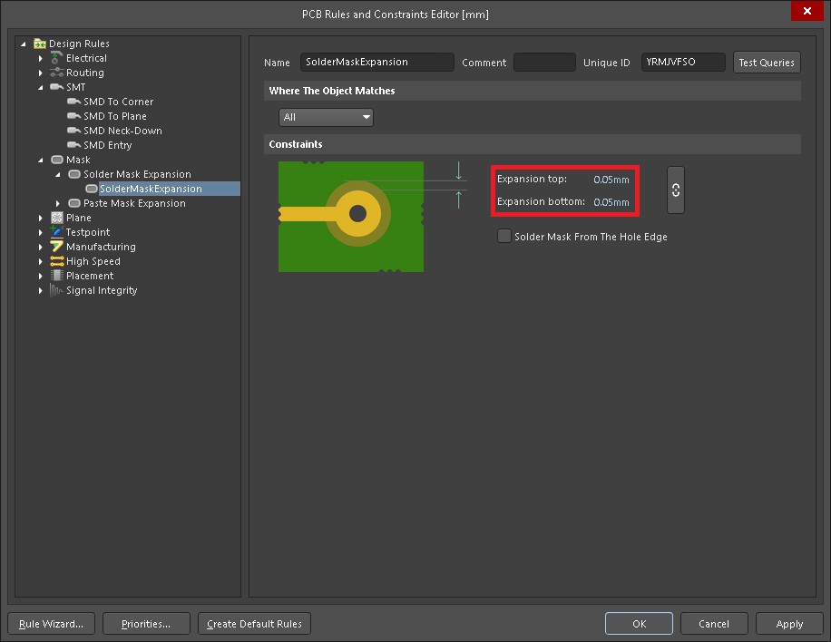Click the SMD Entry icon
This screenshot has width=831, height=642.
tap(73, 145)
